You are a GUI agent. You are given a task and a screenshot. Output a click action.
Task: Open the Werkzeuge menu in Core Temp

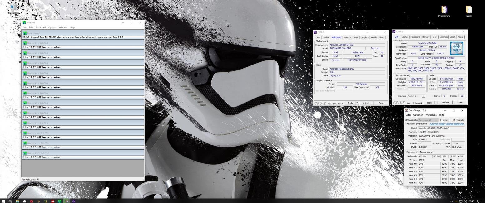pos(431,115)
